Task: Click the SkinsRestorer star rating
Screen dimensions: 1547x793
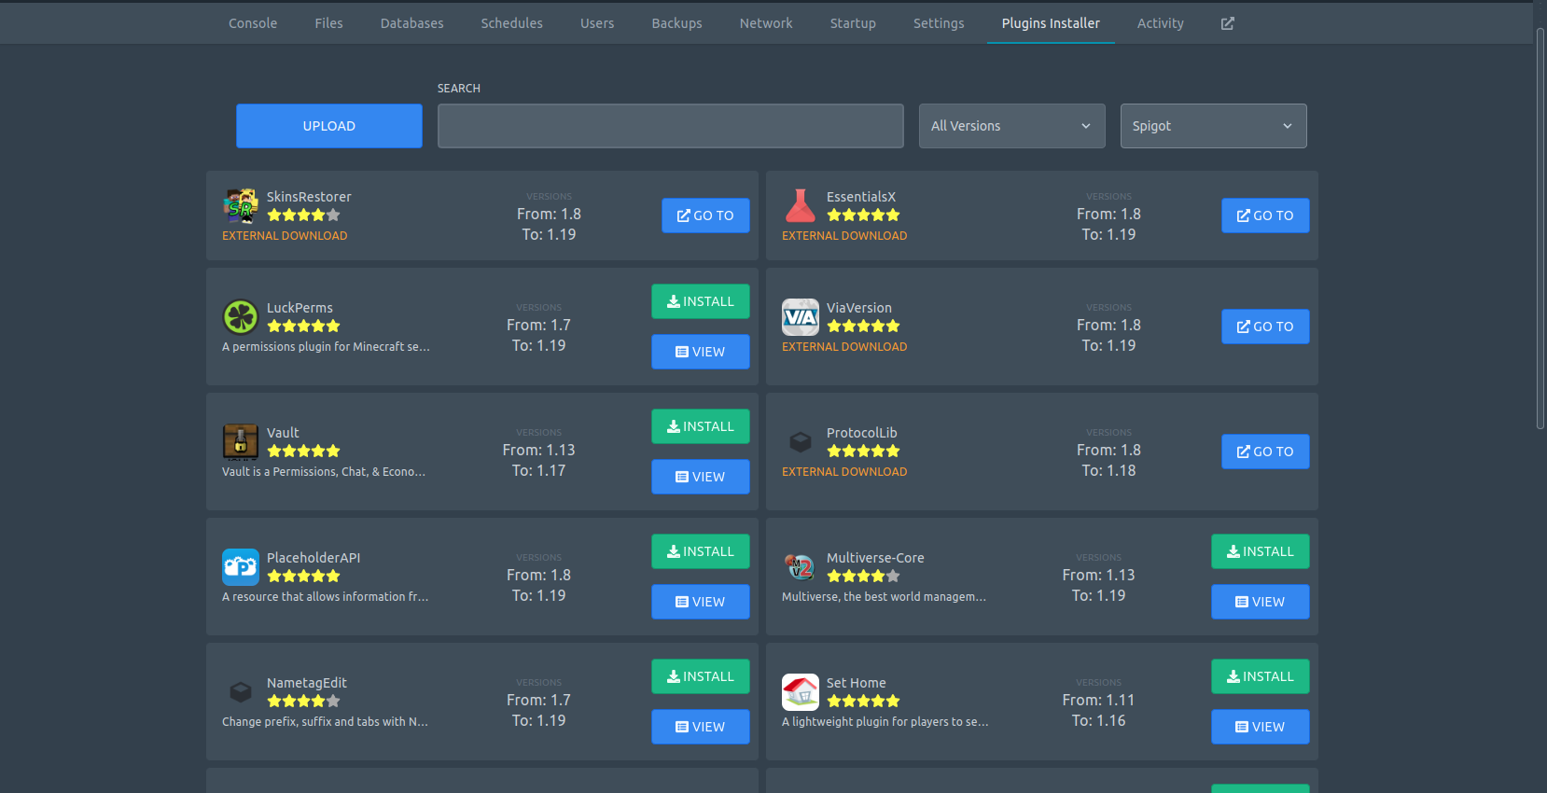Action: [303, 216]
